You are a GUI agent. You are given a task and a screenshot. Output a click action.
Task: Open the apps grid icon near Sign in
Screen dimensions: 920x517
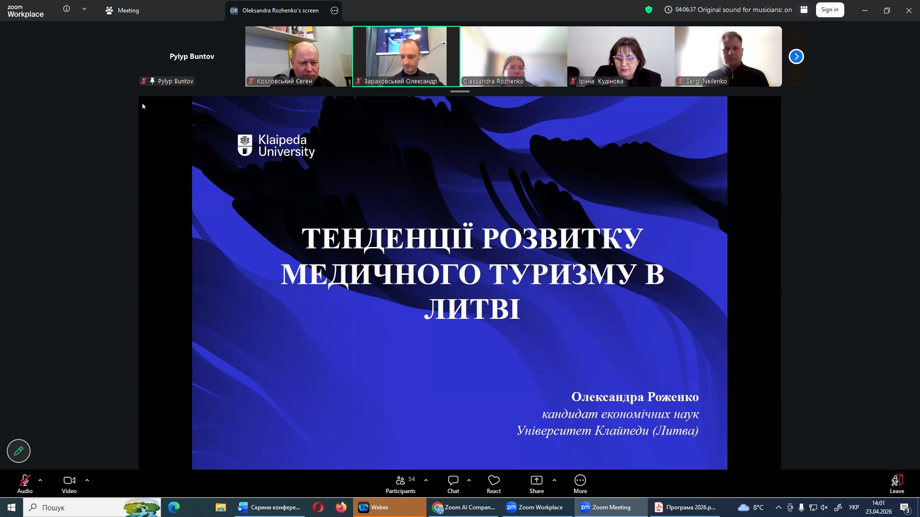804,10
